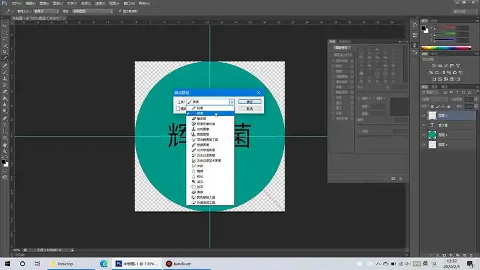The width and height of the screenshot is (480, 270).
Task: Select the Crop tool in the toolbar
Action: (x=5, y=51)
